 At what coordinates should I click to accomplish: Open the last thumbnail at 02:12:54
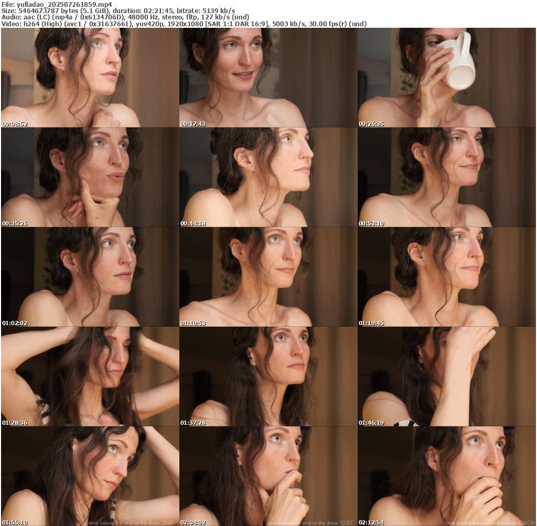(x=446, y=476)
